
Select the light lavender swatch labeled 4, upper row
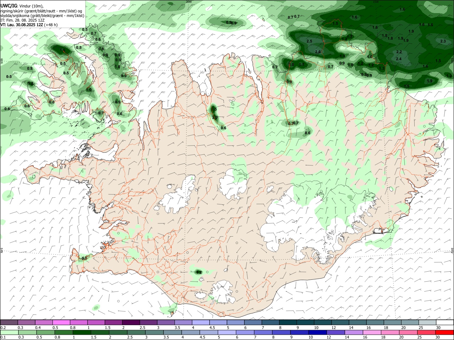[200, 322]
